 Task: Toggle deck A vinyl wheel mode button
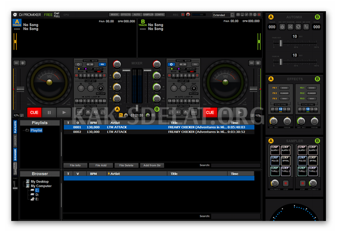pos(78,64)
